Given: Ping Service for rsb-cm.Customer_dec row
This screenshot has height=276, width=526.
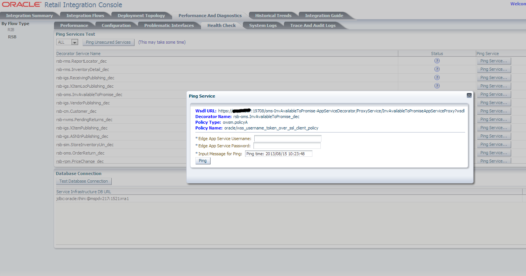Looking at the screenshot, I should pos(494,111).
